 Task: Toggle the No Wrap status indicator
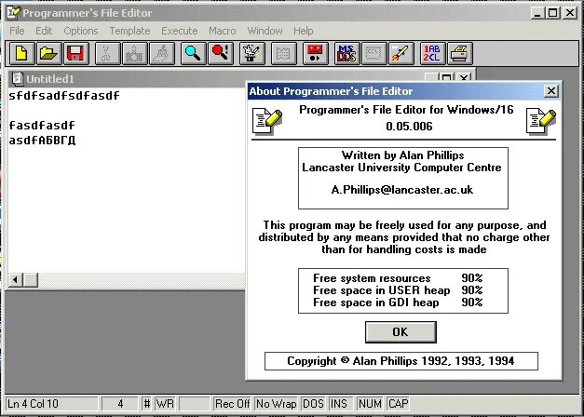click(276, 404)
